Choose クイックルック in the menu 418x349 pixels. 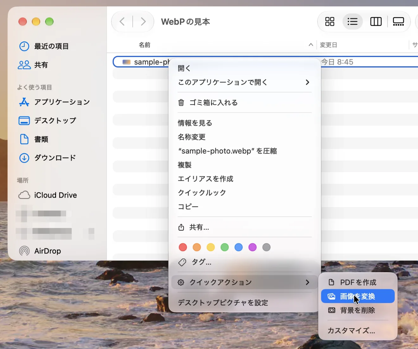tap(244, 193)
